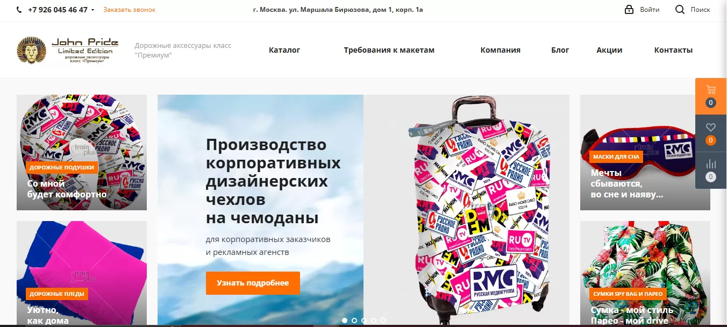Open the Дорожные подушки category tile
The height and width of the screenshot is (327, 727).
(x=82, y=152)
